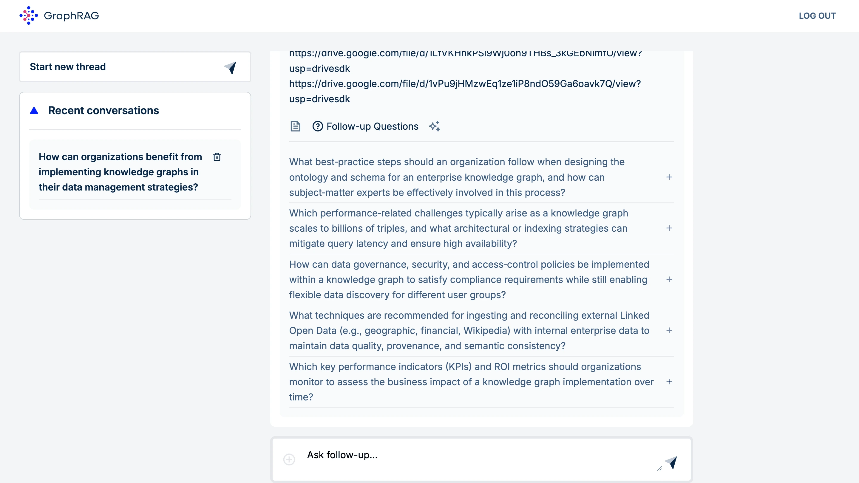
Task: Click the Start new thread send arrow
Action: point(231,67)
